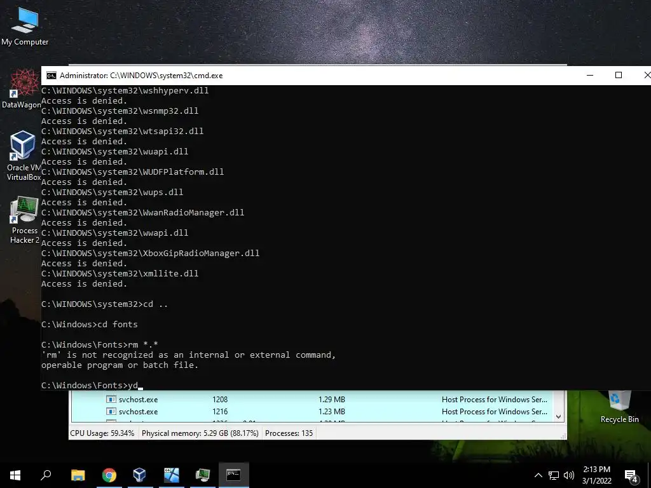Click Host Process description for PID 1208
This screenshot has height=488, width=651.
click(495, 399)
